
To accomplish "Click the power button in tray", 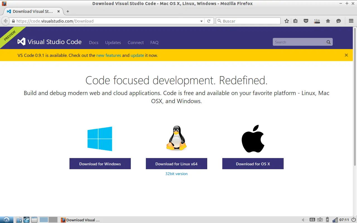I will tap(353, 220).
